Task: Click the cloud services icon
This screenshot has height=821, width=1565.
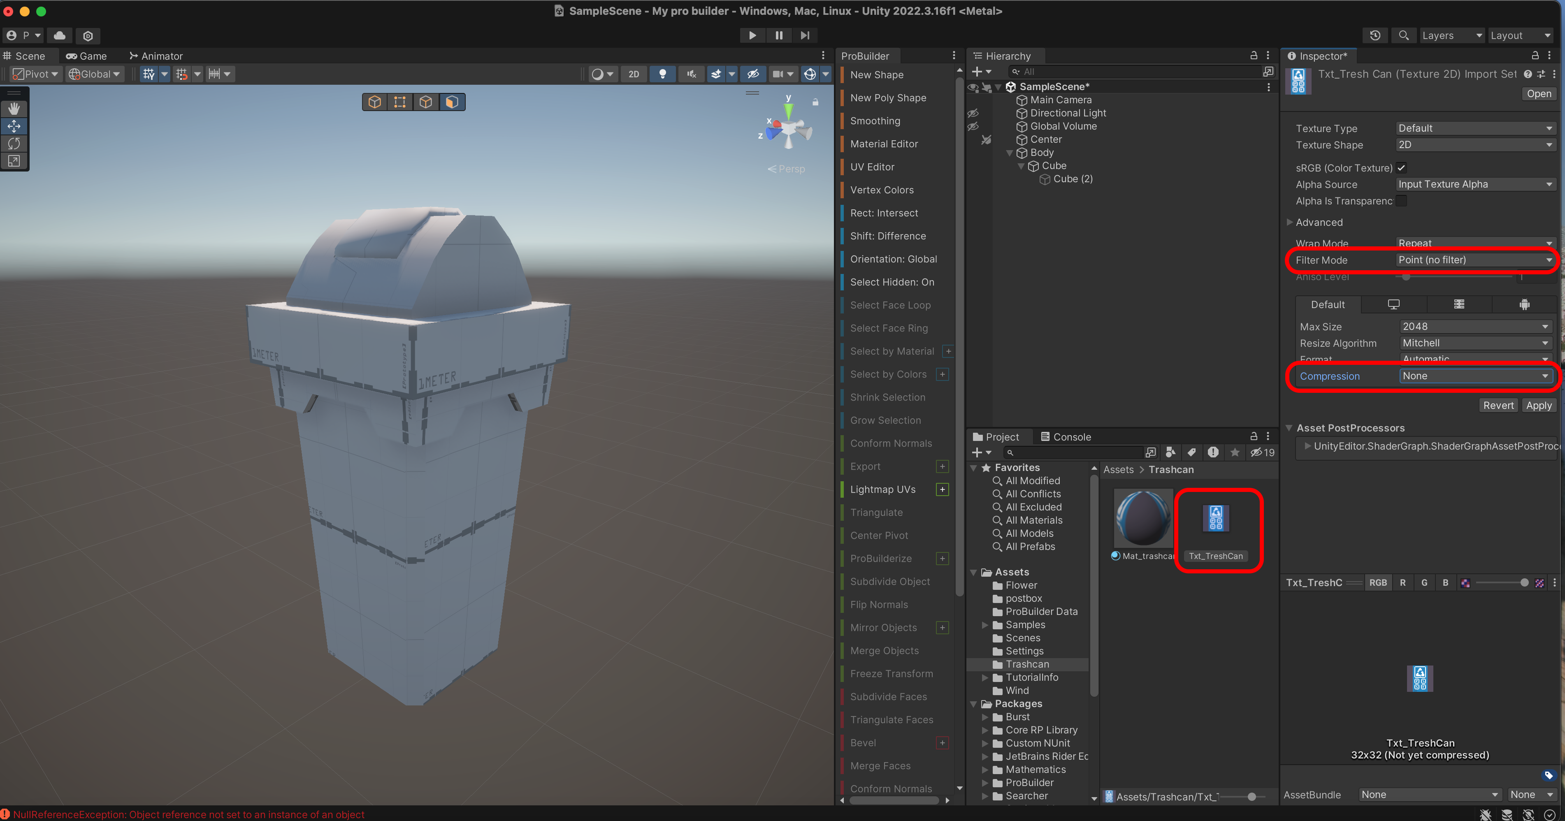Action: pos(60,35)
